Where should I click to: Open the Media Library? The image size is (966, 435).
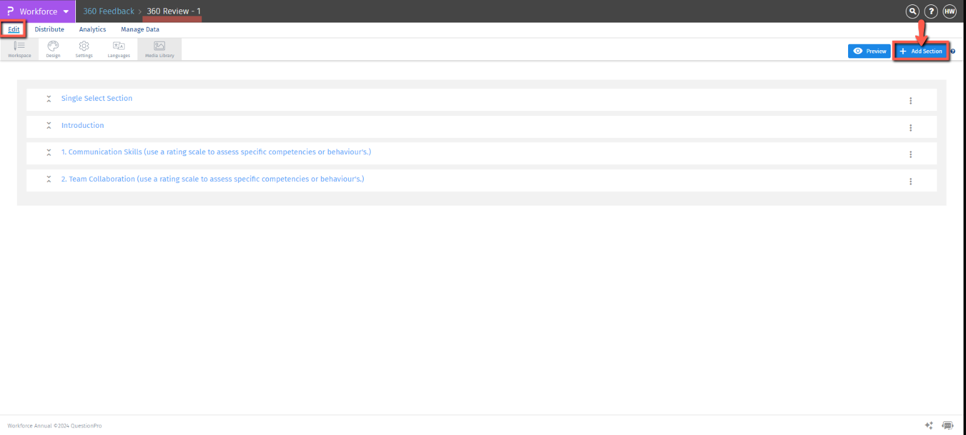(x=159, y=48)
